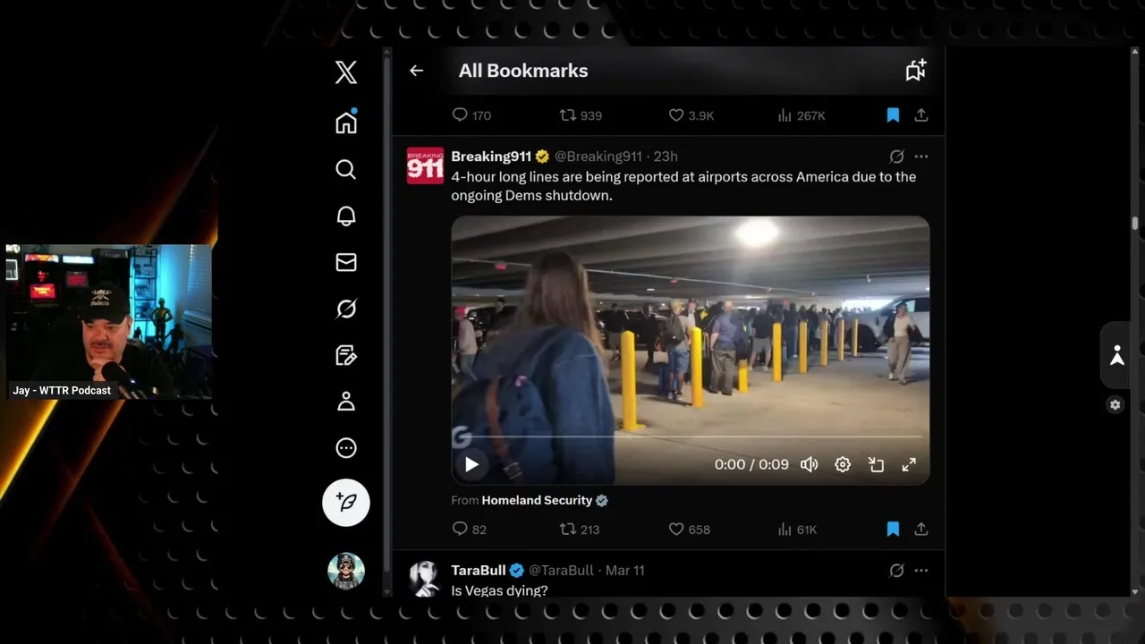The height and width of the screenshot is (644, 1145).
Task: Remove bookmark on the Breaking911 post
Action: (893, 530)
